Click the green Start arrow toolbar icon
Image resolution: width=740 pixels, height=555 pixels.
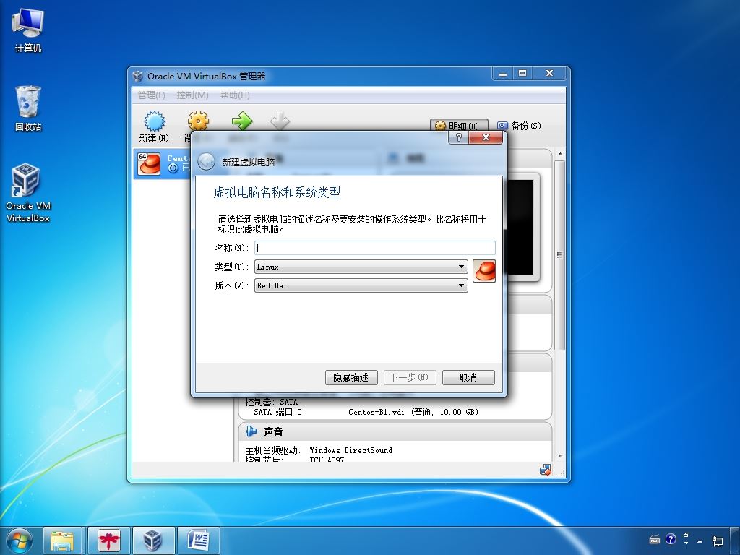242,121
